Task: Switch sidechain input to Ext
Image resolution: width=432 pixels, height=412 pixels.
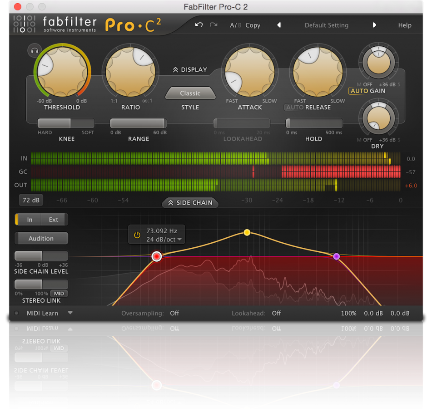Action: click(54, 219)
